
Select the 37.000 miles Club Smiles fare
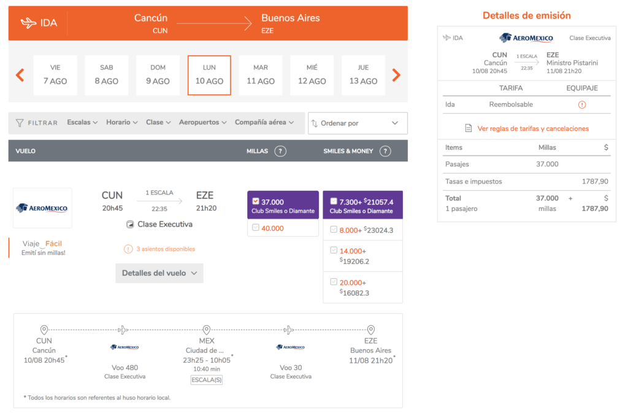[x=283, y=205]
